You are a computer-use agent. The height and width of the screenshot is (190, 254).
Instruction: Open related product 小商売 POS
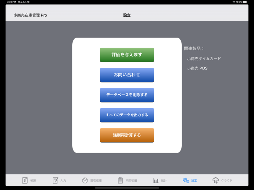click(197, 68)
